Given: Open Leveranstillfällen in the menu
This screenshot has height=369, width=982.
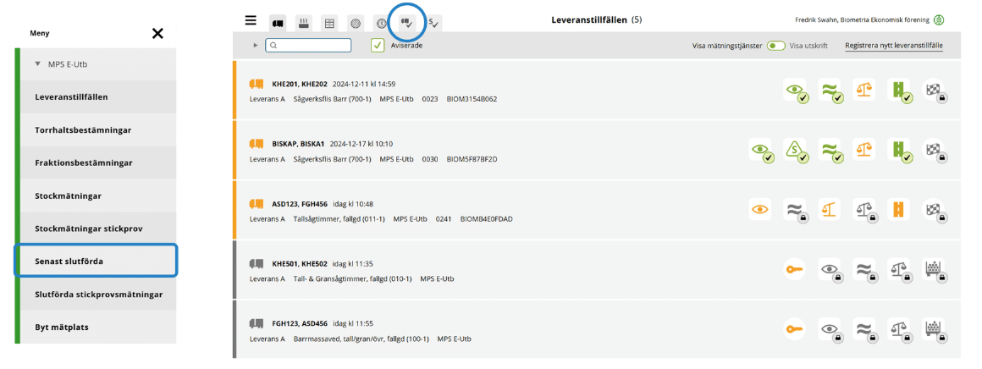Looking at the screenshot, I should [98, 97].
